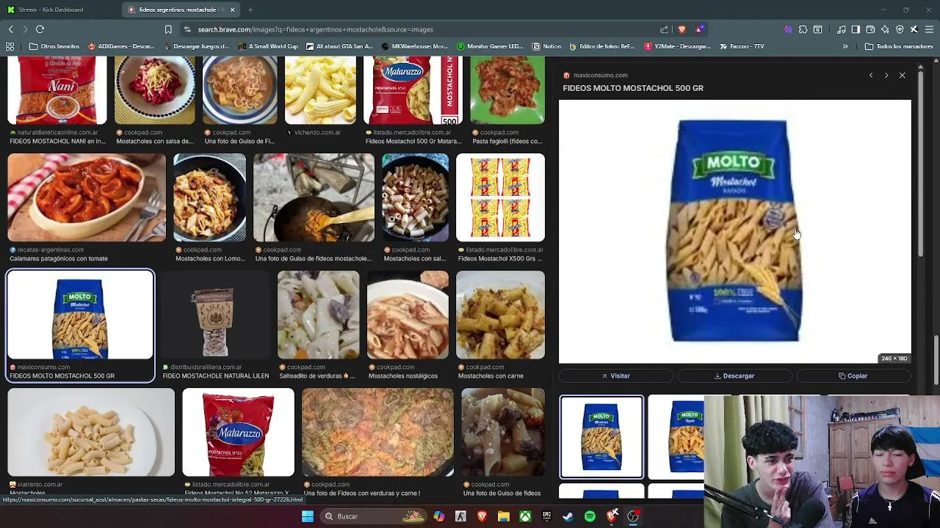940x528 pixels.
Task: Open the Fideos Mostachol X500 Grs yellow packs image
Action: pyautogui.click(x=500, y=198)
